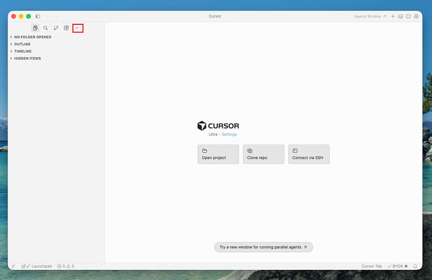Open remote window icon in status bar

point(13,266)
